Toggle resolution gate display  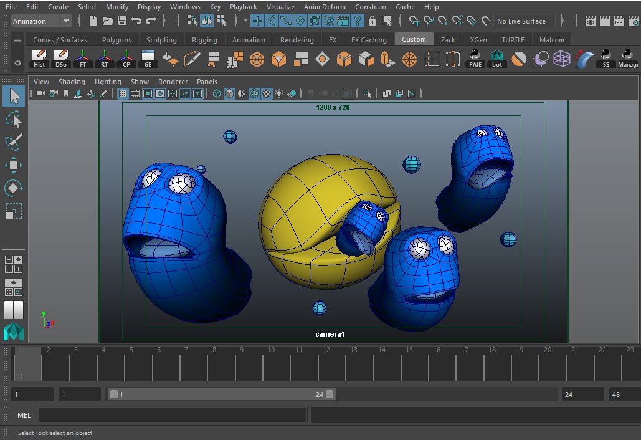[148, 93]
